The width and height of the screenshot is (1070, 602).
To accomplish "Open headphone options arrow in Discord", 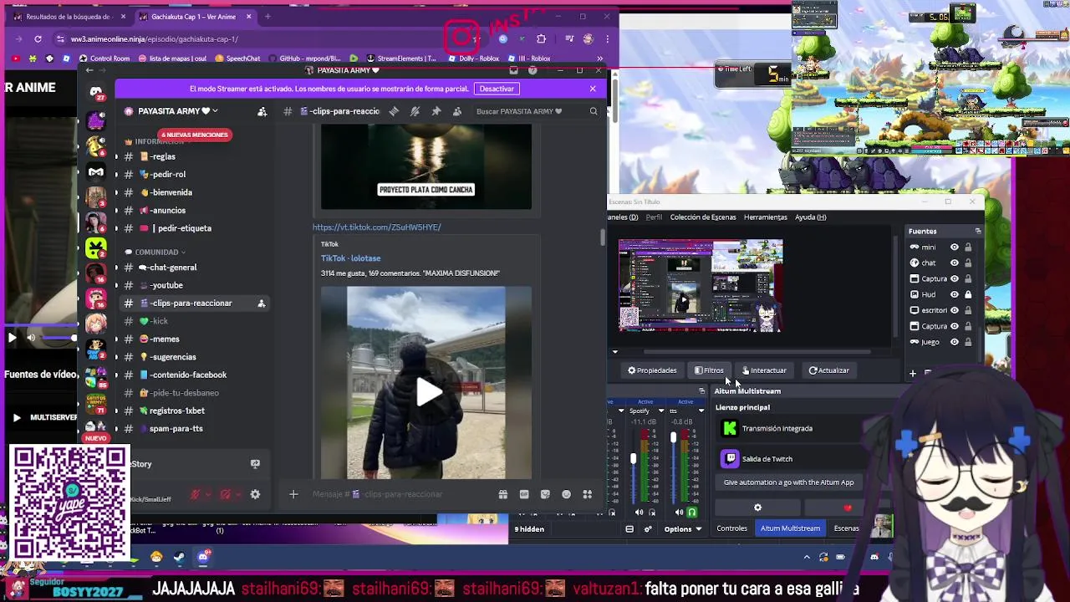I will point(238,494).
